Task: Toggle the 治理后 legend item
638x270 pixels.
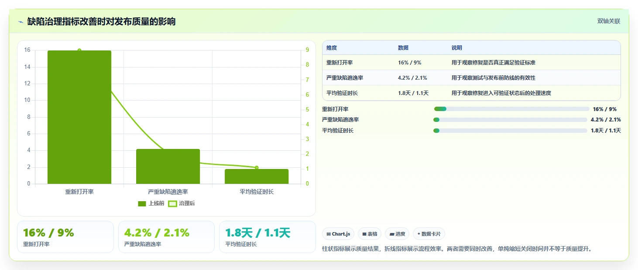Action: pos(182,203)
